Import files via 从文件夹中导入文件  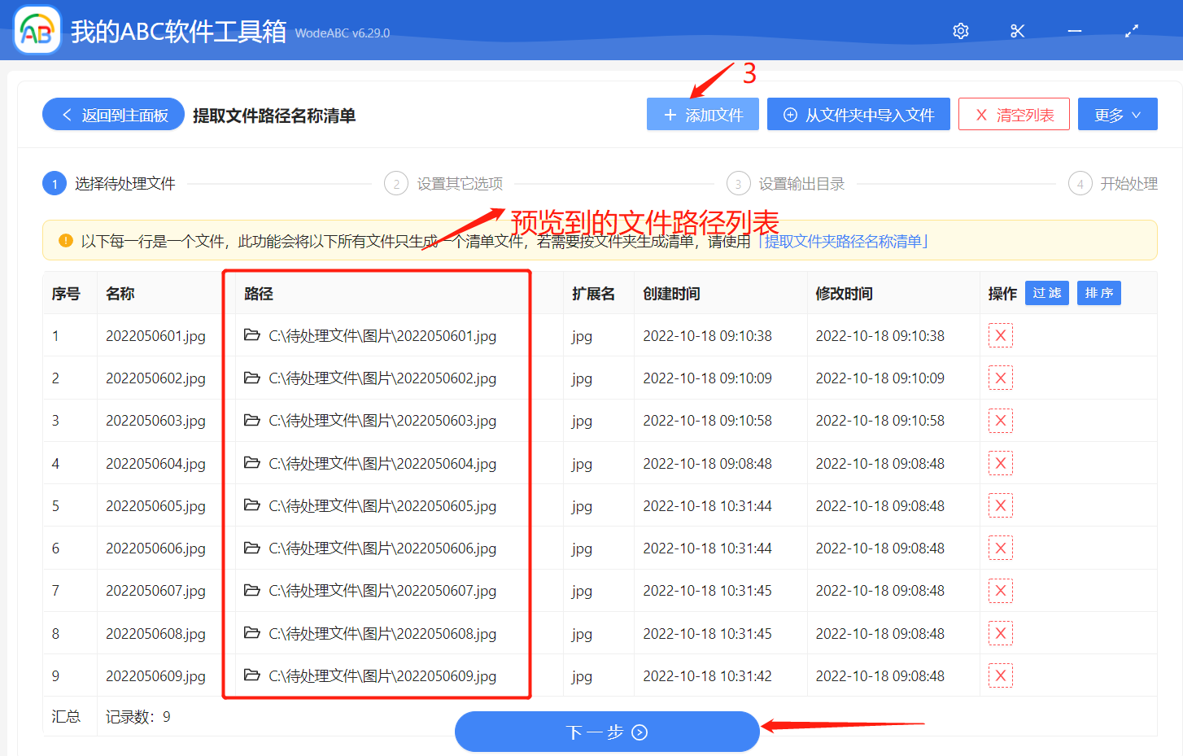pyautogui.click(x=858, y=114)
